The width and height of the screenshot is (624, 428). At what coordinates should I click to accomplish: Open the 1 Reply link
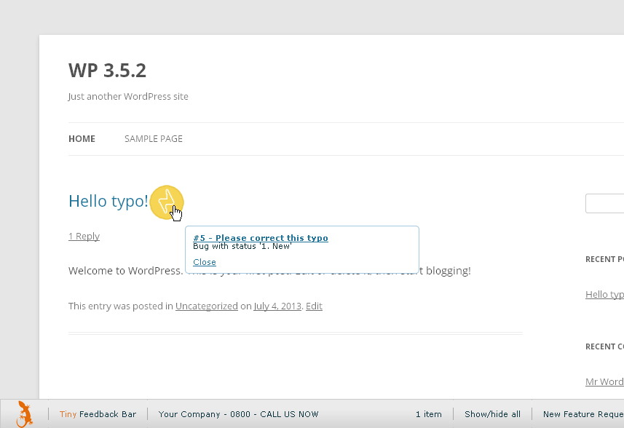84,237
